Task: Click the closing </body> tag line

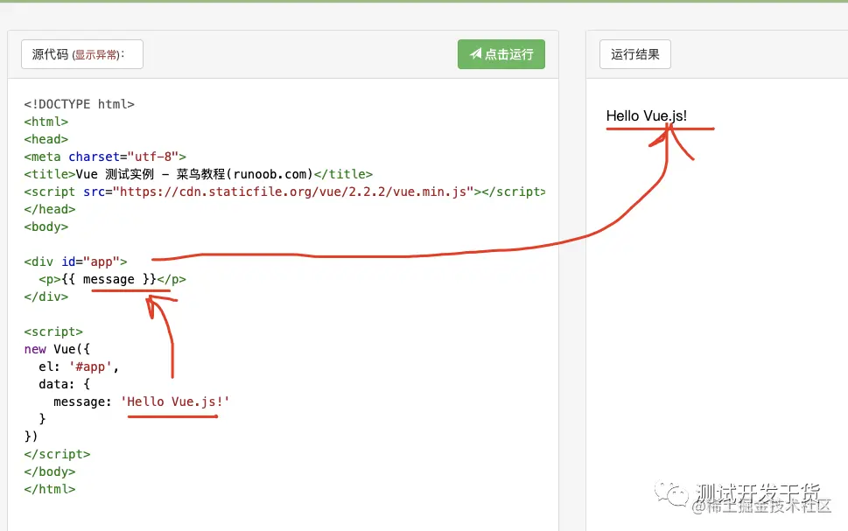Action: [x=50, y=472]
